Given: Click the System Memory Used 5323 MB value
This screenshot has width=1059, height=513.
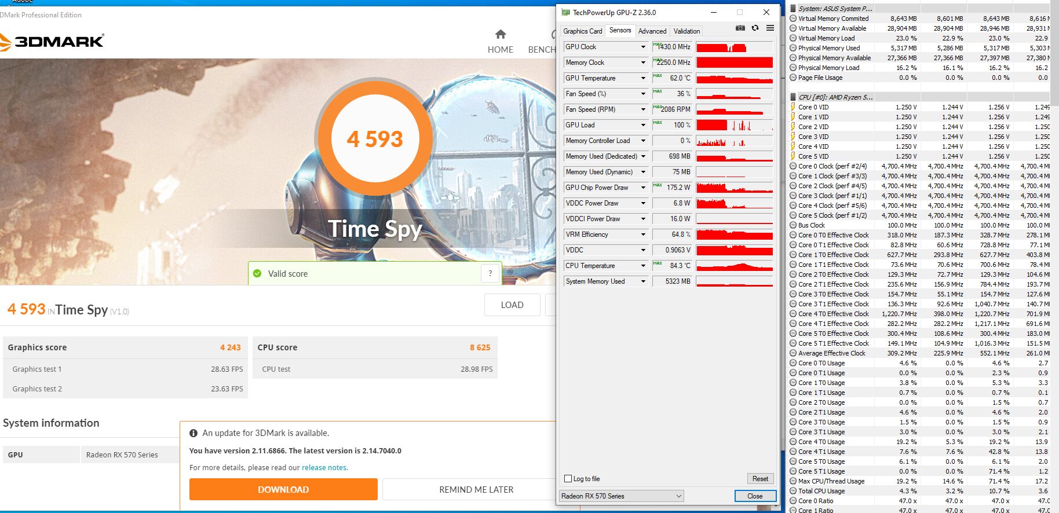Looking at the screenshot, I should click(672, 281).
